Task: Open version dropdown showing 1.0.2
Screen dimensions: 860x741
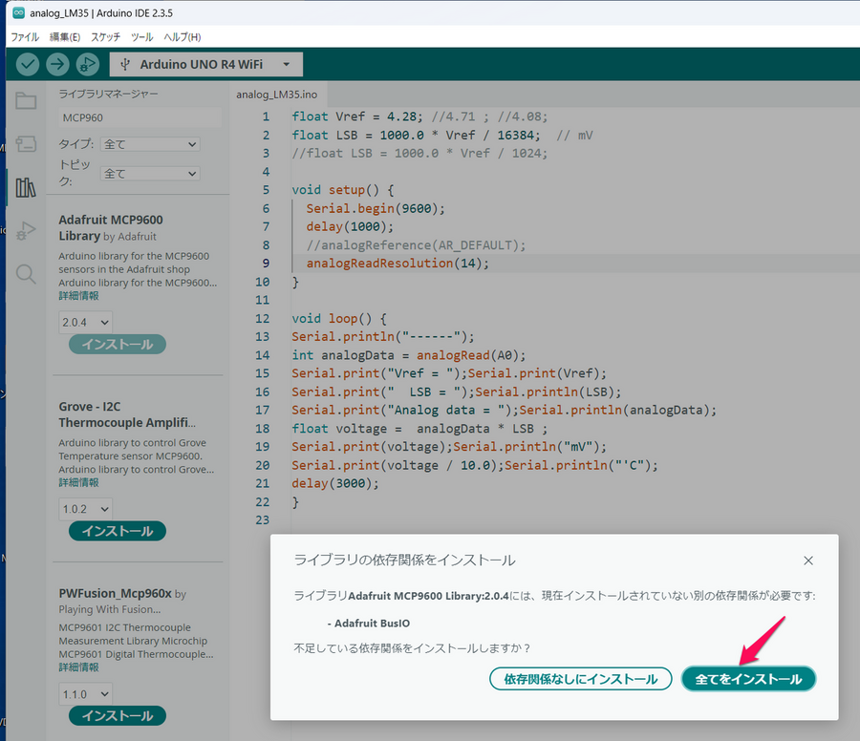Action: tap(86, 509)
